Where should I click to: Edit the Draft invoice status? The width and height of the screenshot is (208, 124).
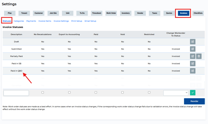[x=192, y=42]
